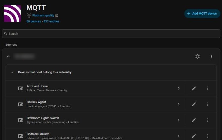Open the AdGuard Home device row
The height and width of the screenshot is (140, 222).
click(111, 88)
